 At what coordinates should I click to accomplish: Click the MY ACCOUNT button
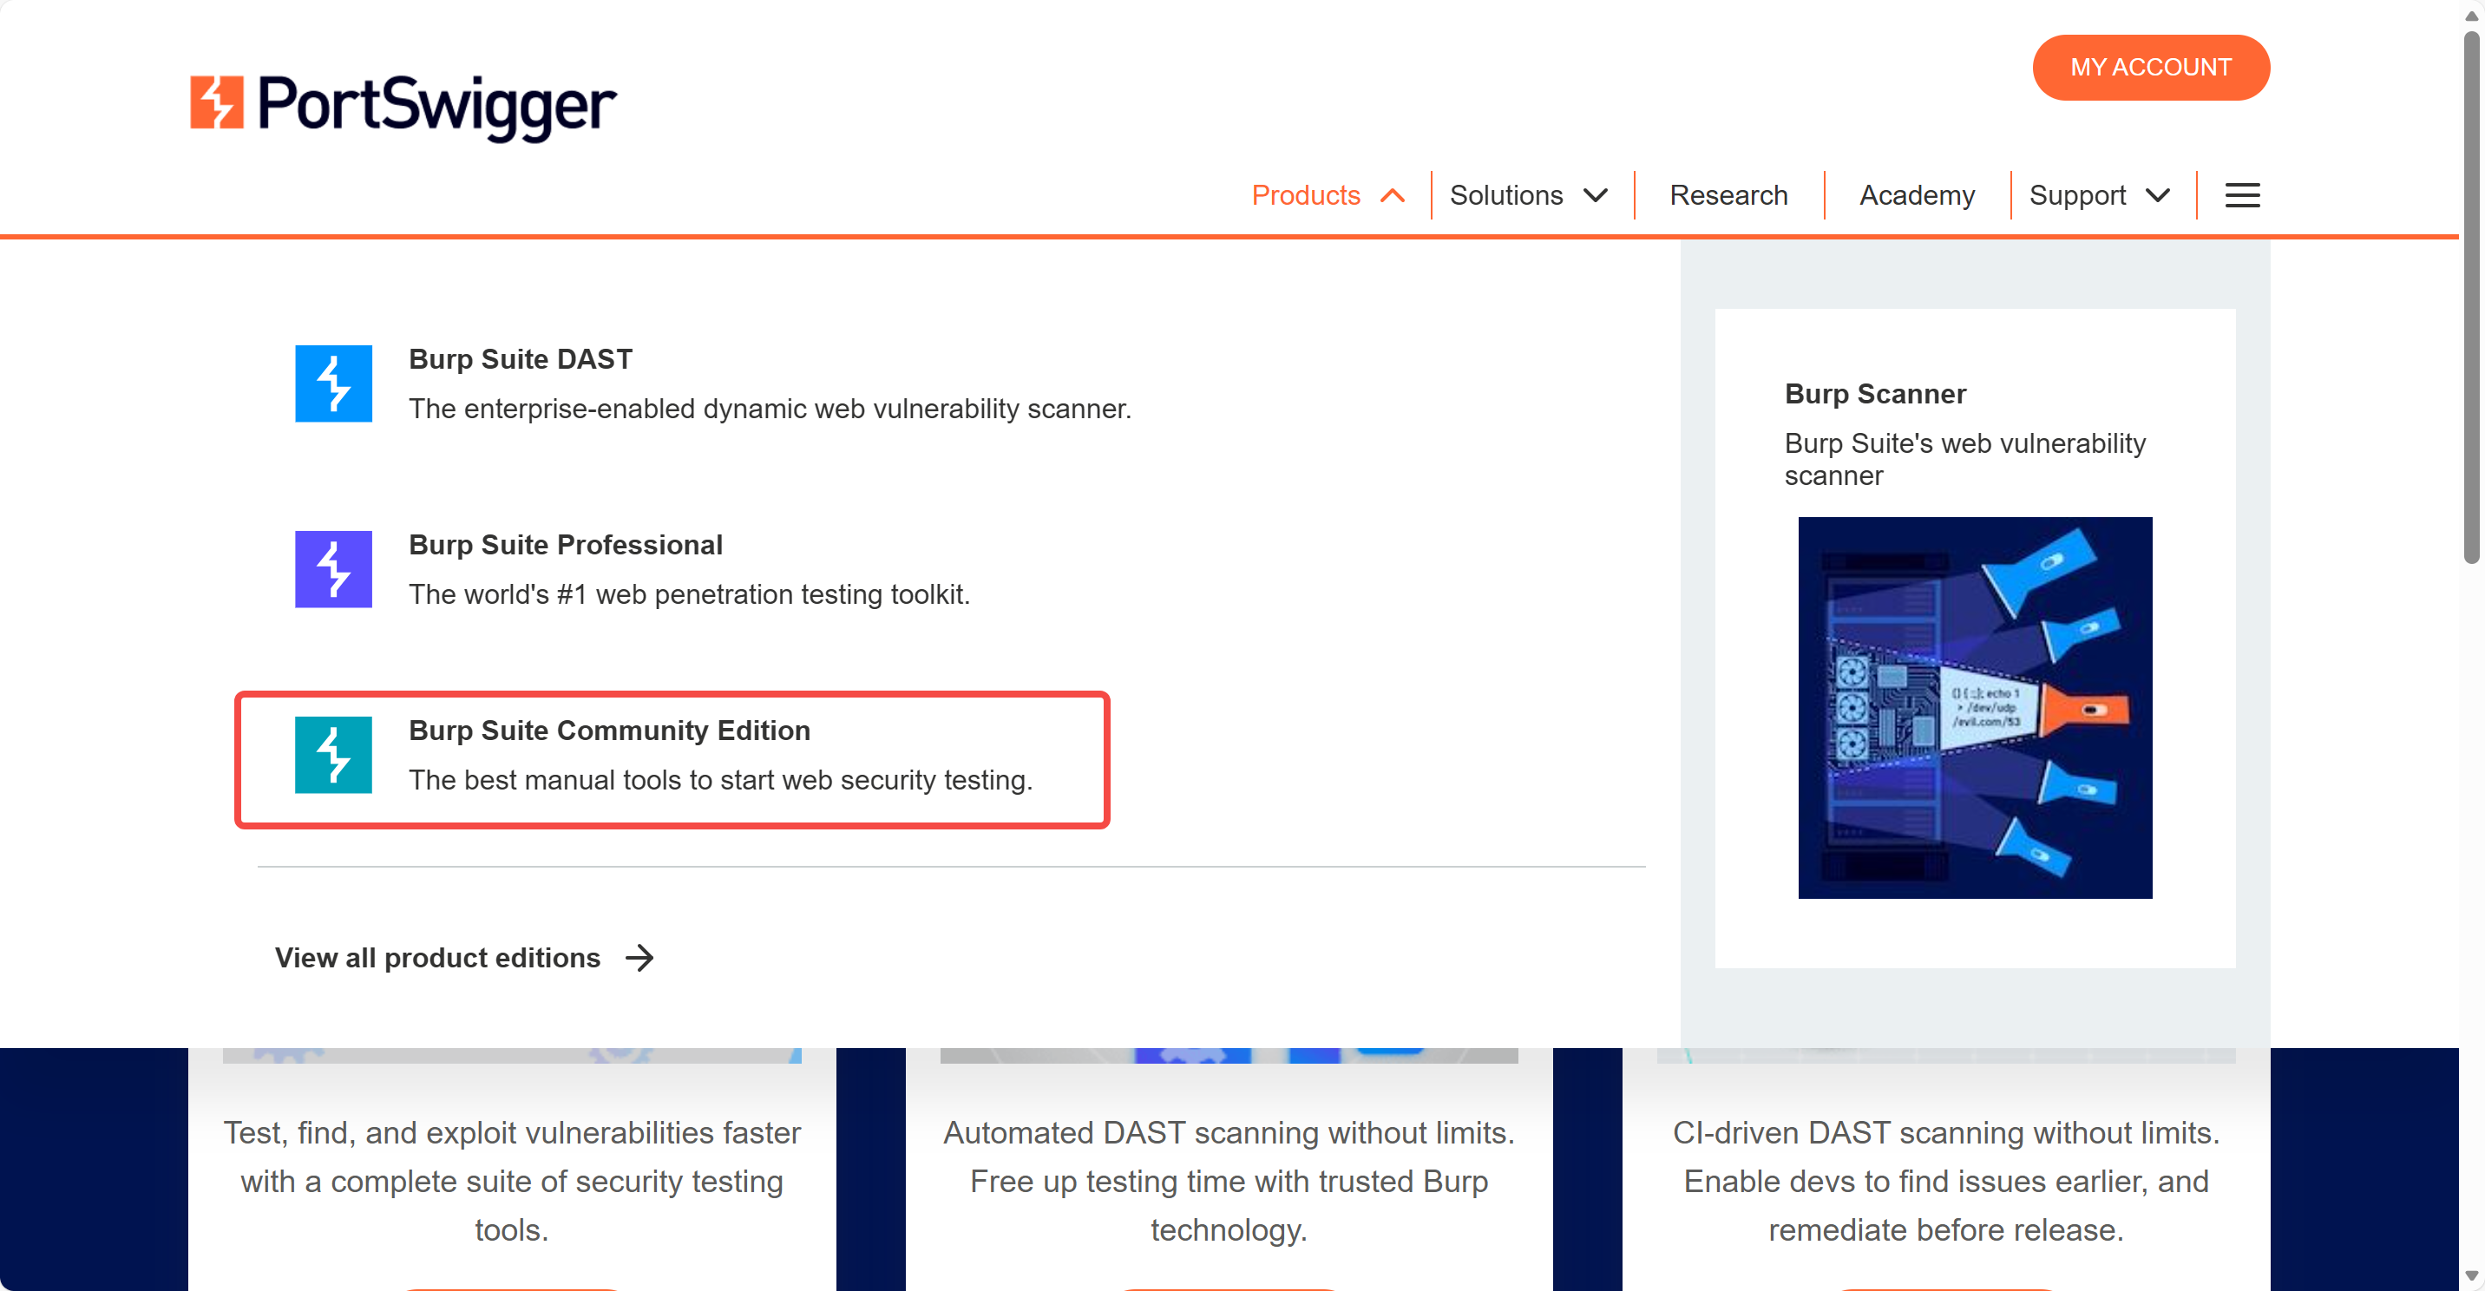pos(2150,68)
